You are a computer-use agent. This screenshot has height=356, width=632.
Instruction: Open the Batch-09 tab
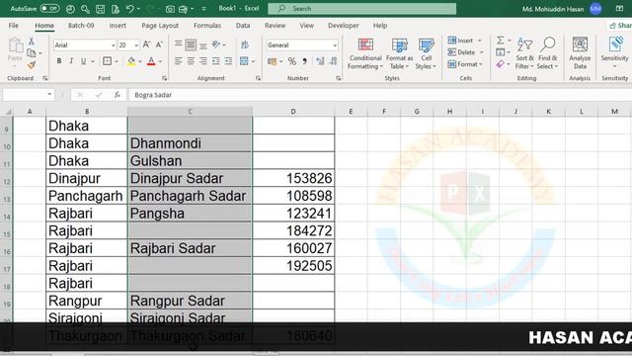click(81, 26)
